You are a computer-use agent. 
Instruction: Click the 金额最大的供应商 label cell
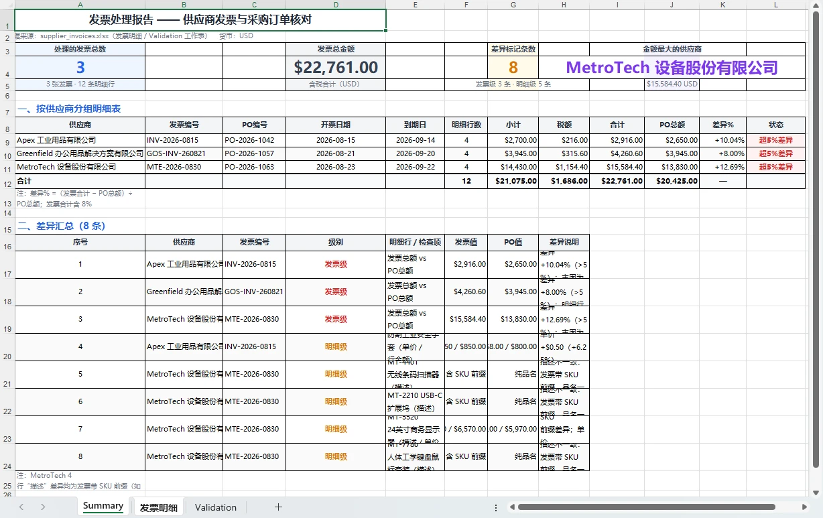(672, 49)
